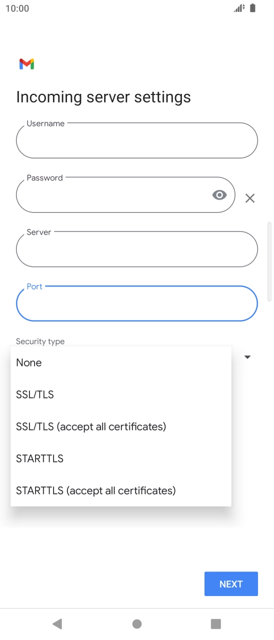
Task: Toggle password visibility eye icon
Action: [219, 195]
